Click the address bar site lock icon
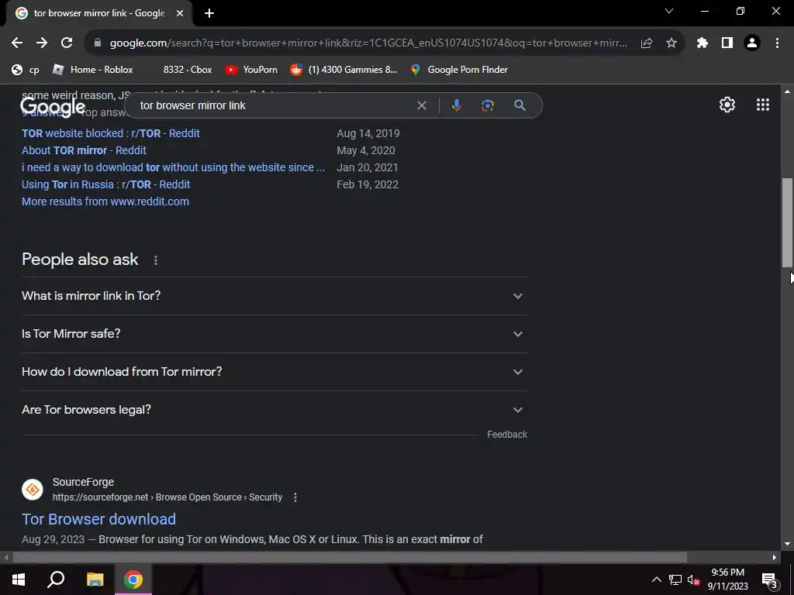 tap(98, 43)
